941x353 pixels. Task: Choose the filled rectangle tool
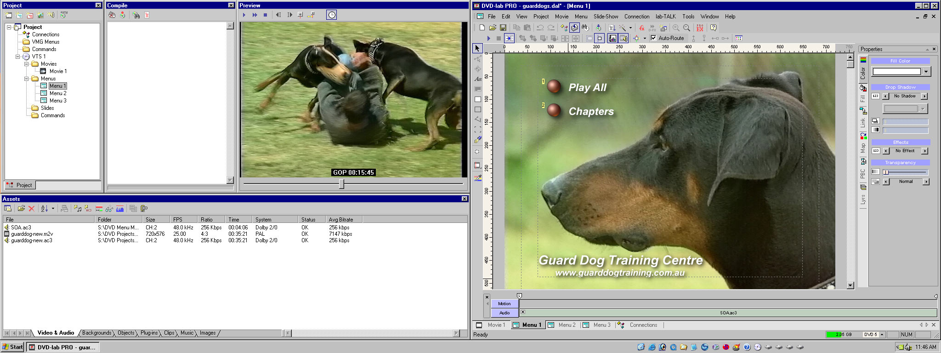pos(477,99)
